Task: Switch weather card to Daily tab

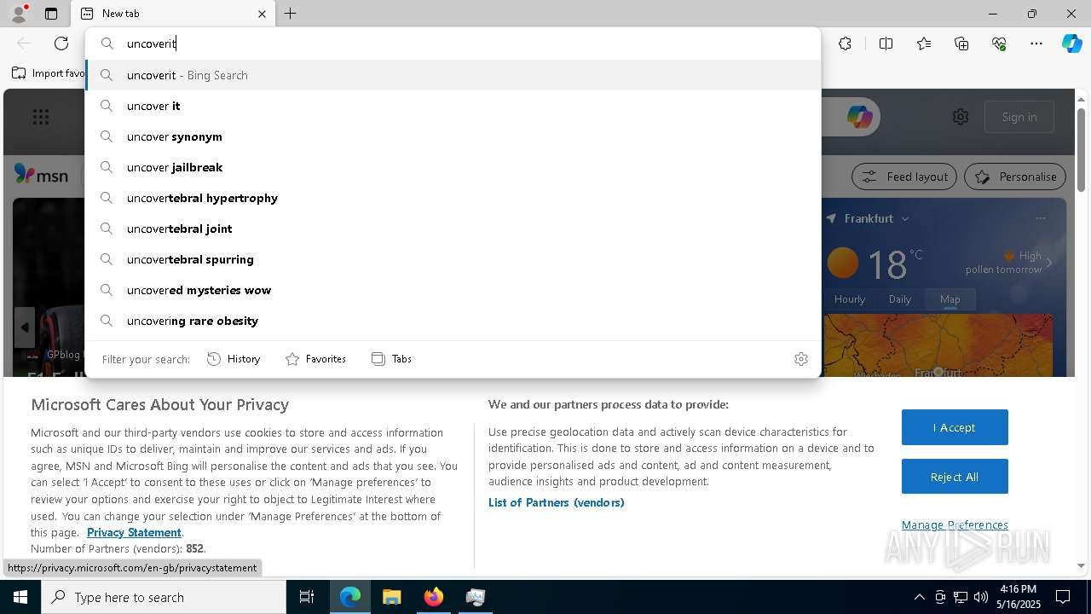Action: tap(900, 299)
